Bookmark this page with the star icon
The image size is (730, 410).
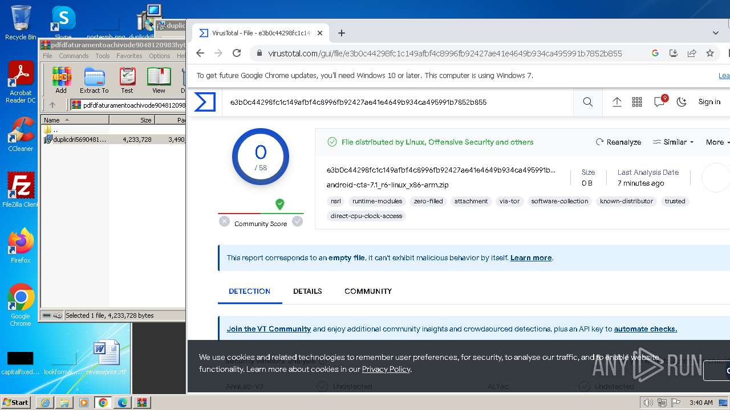710,53
